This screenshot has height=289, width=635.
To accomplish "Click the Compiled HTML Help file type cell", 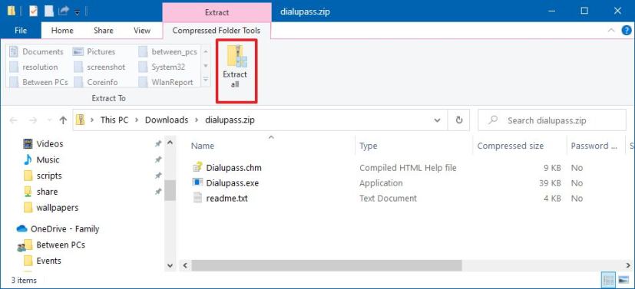I will click(x=408, y=167).
